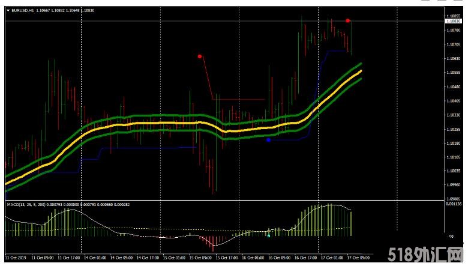Screen dimensions: 468x269
Task: Select the blue signal dot below the green band
Action: (268, 140)
